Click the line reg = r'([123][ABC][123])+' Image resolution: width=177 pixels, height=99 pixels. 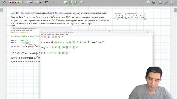pos(59,48)
